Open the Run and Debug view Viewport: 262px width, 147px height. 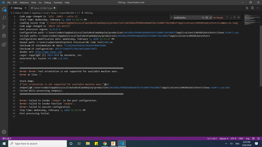pos(4,36)
